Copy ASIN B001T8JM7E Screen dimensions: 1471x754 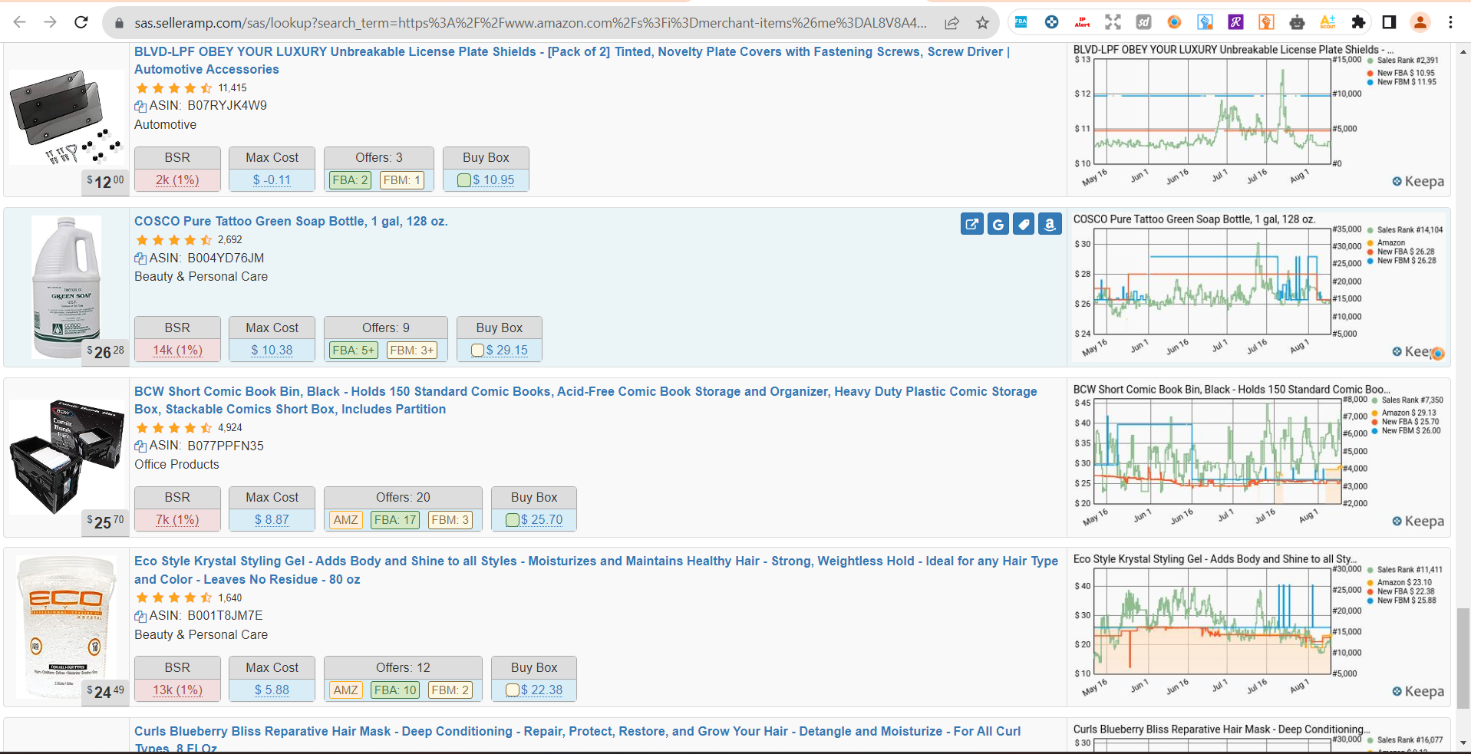click(x=140, y=616)
